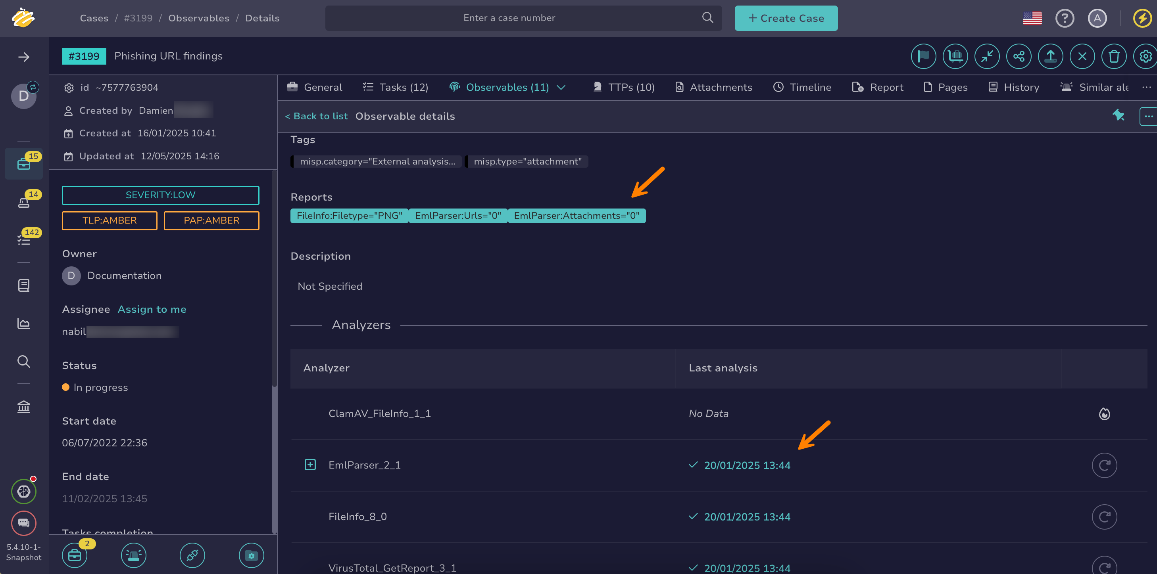Switch to Pages tab
The image size is (1157, 574).
click(x=946, y=87)
